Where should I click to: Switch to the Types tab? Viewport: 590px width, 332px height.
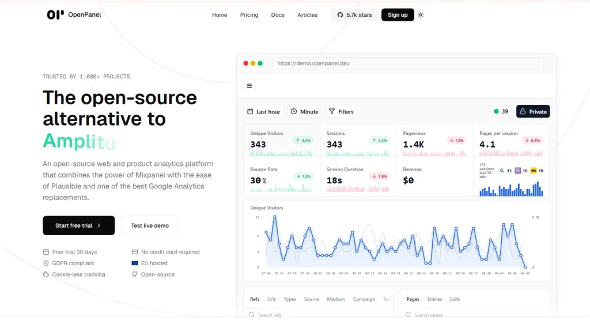pyautogui.click(x=290, y=299)
